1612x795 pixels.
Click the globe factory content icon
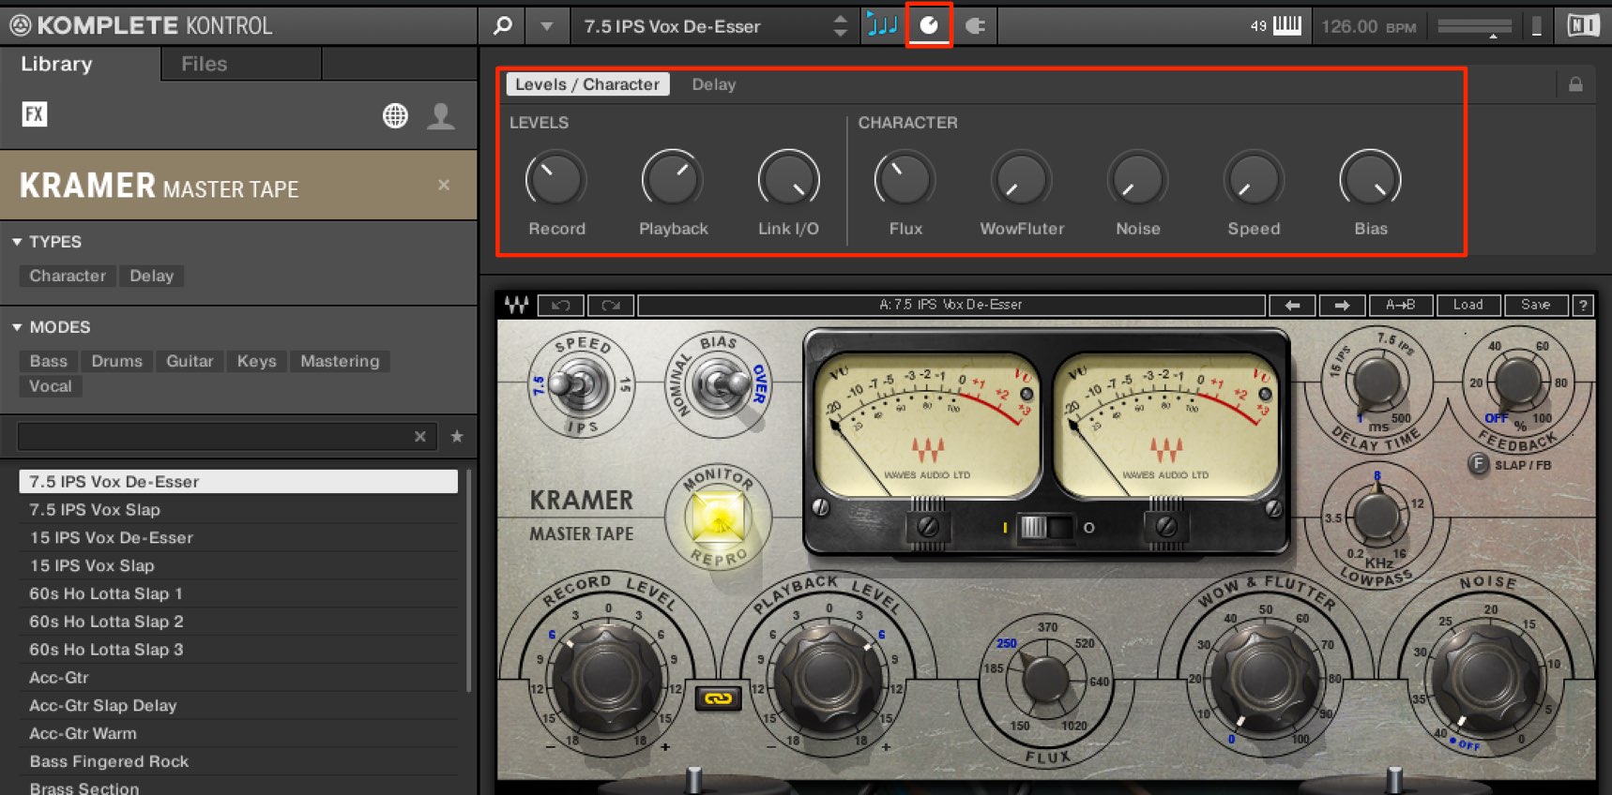(x=395, y=115)
